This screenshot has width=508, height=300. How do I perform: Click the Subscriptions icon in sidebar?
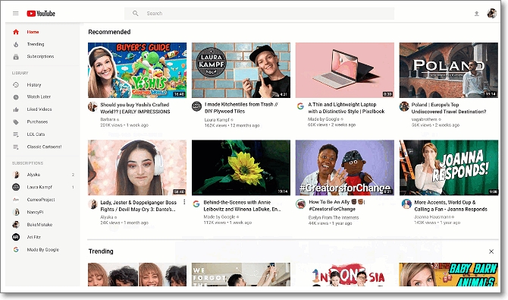pos(16,57)
